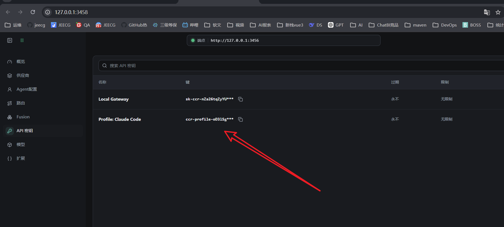Click the 键 column header
The image size is (504, 227).
click(x=188, y=82)
